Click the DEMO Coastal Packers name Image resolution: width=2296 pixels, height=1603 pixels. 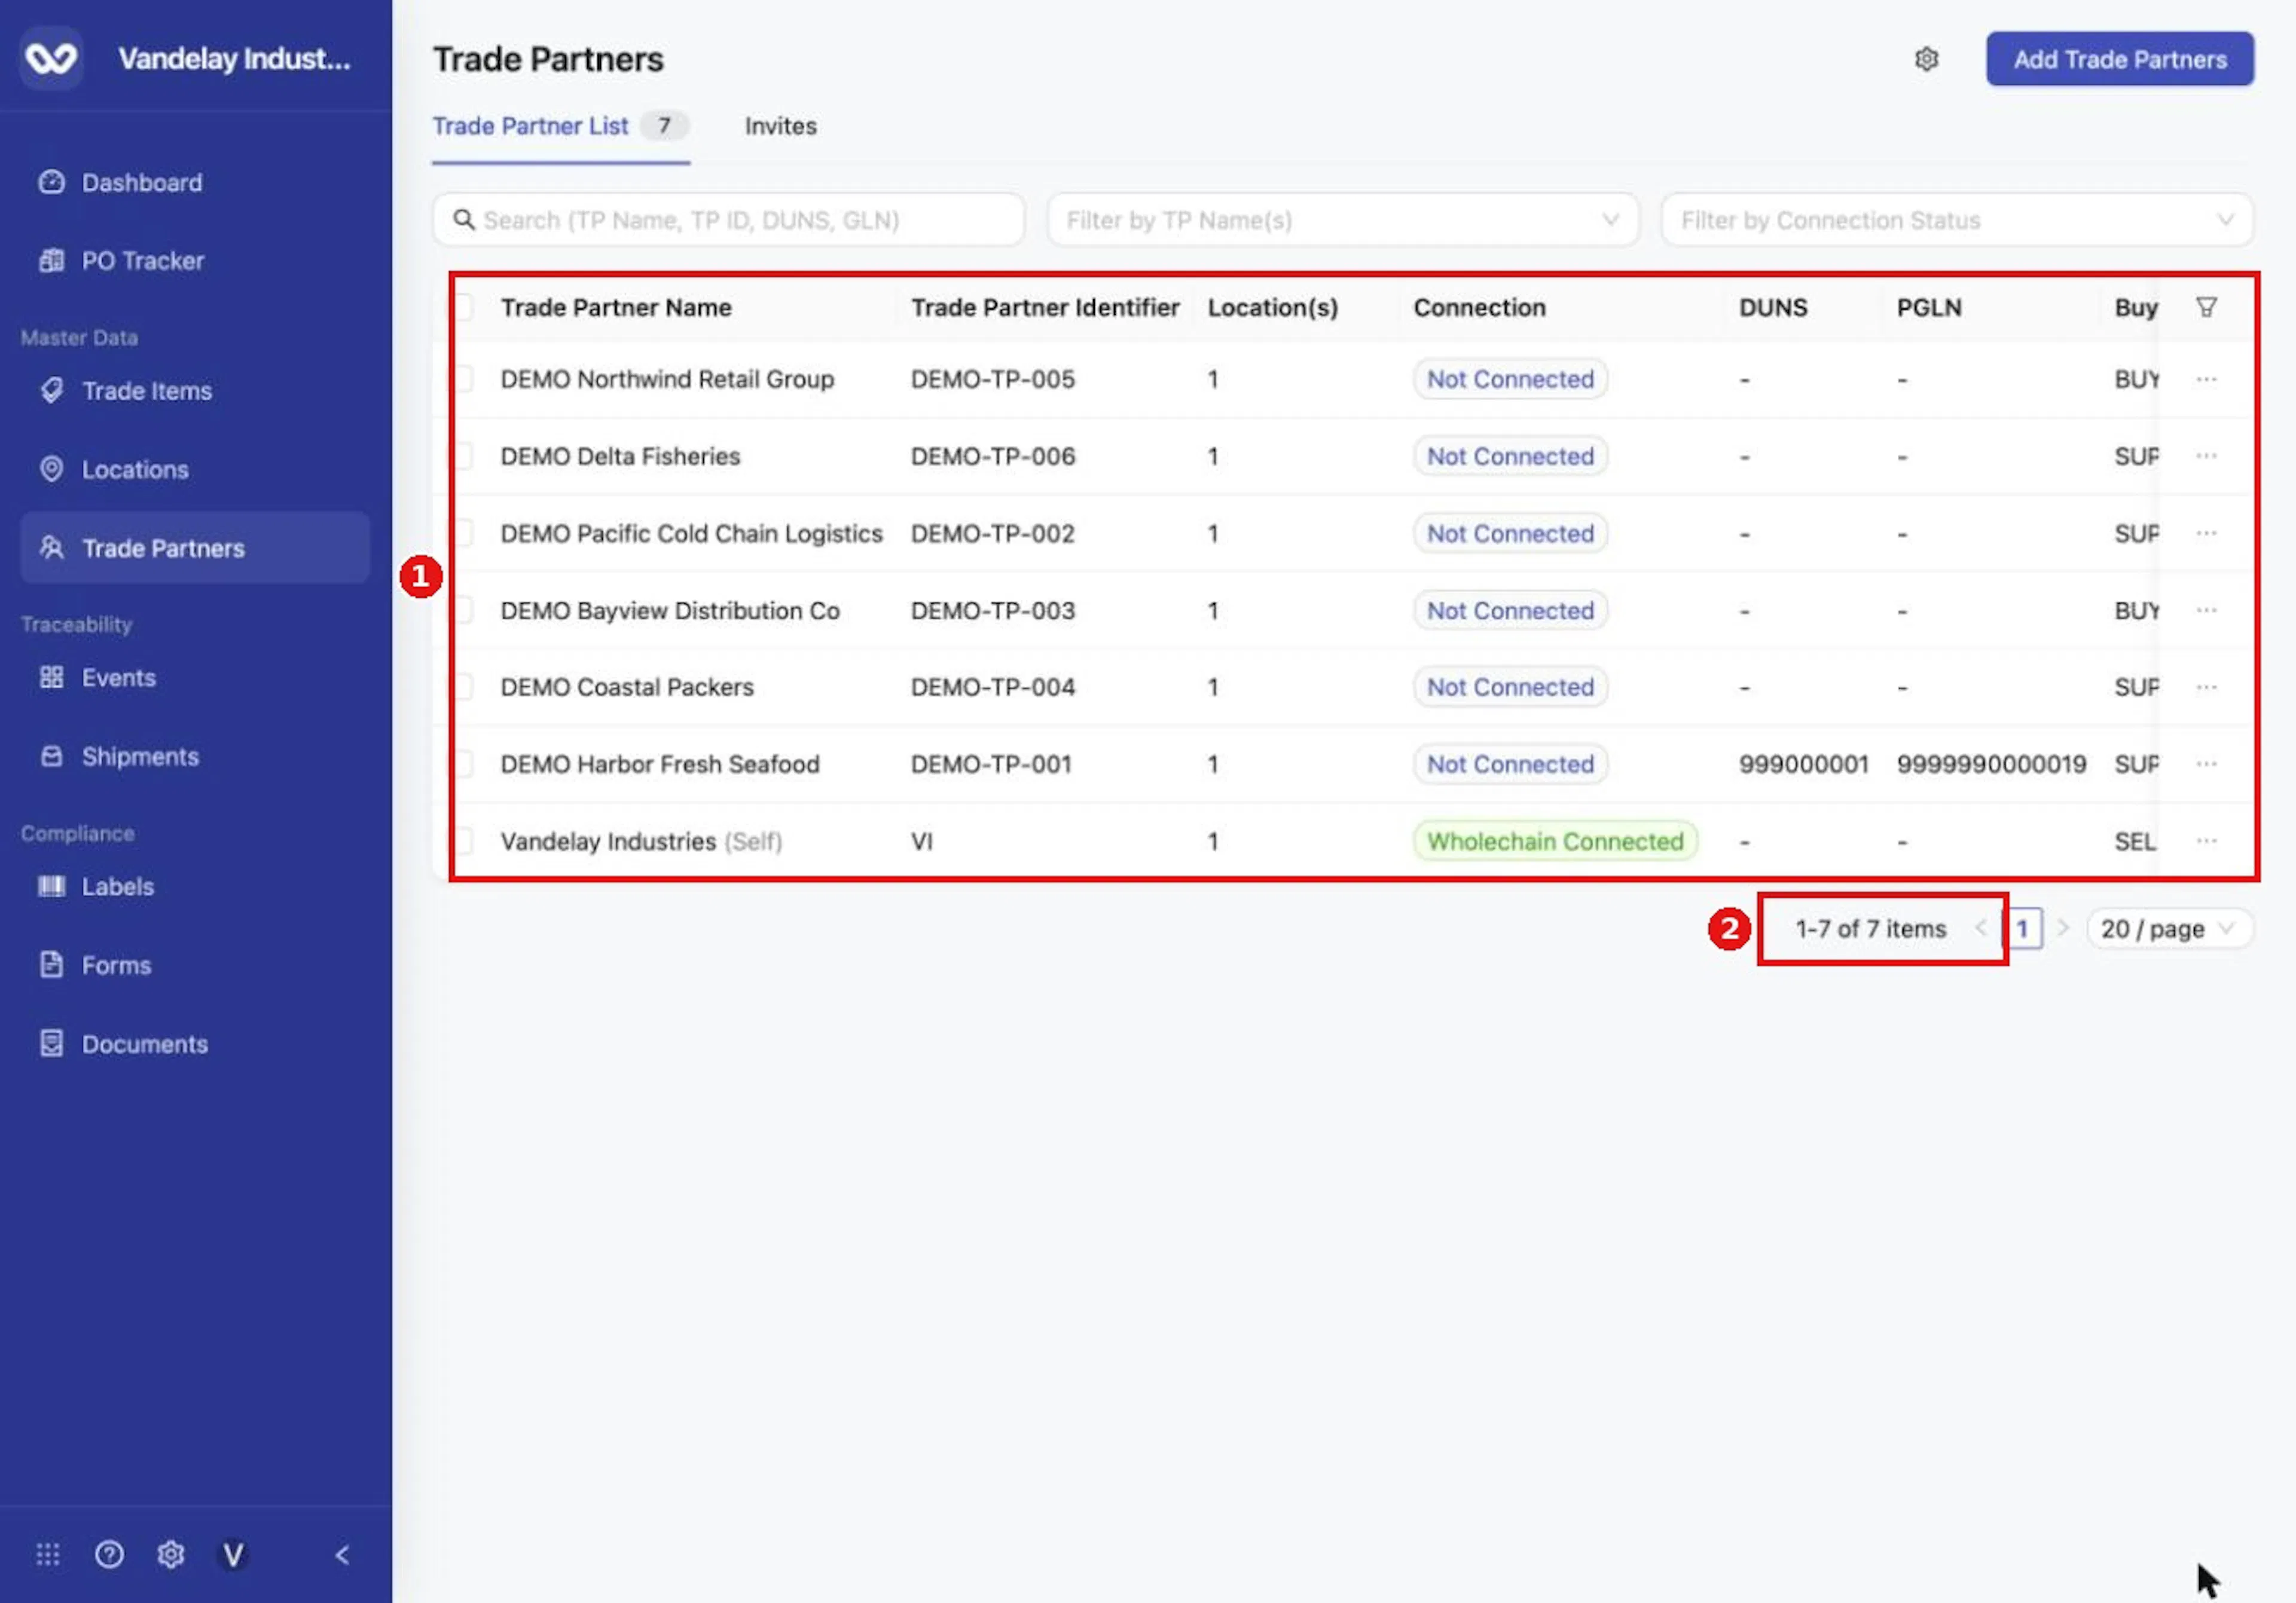(627, 687)
